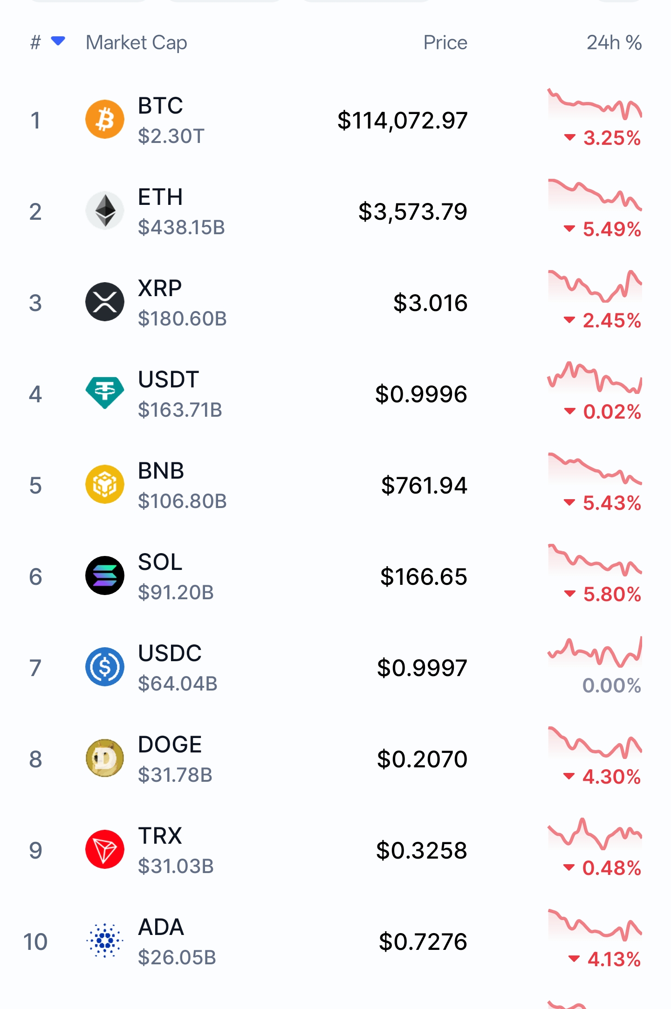Open the BTC price chart sparkline
The height and width of the screenshot is (1009, 671).
click(595, 104)
